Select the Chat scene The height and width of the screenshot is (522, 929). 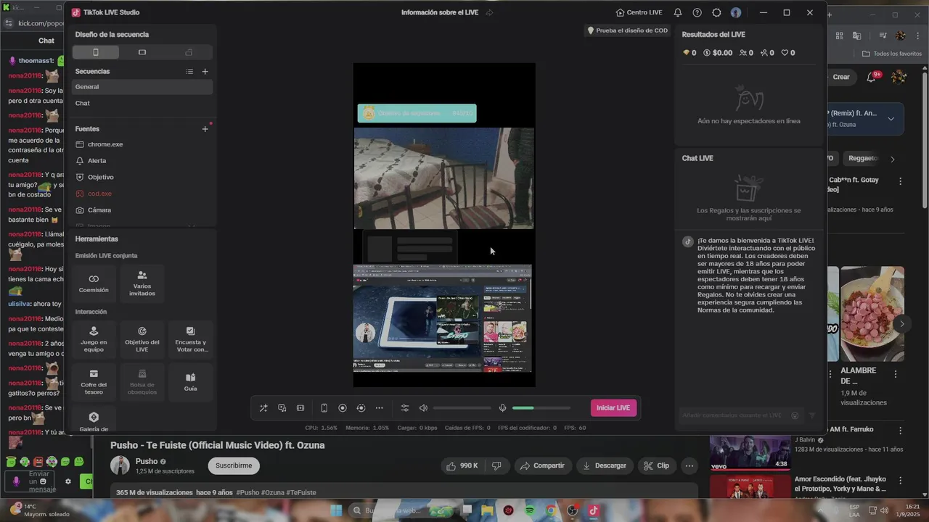(x=142, y=103)
